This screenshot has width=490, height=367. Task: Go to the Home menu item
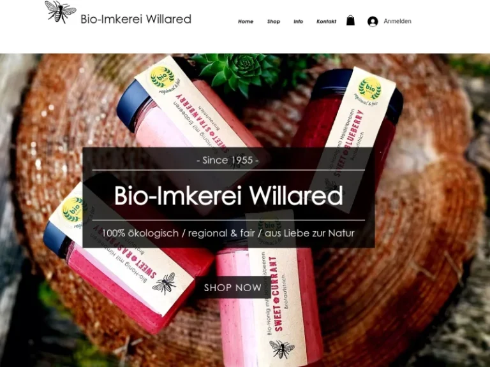[x=246, y=22]
